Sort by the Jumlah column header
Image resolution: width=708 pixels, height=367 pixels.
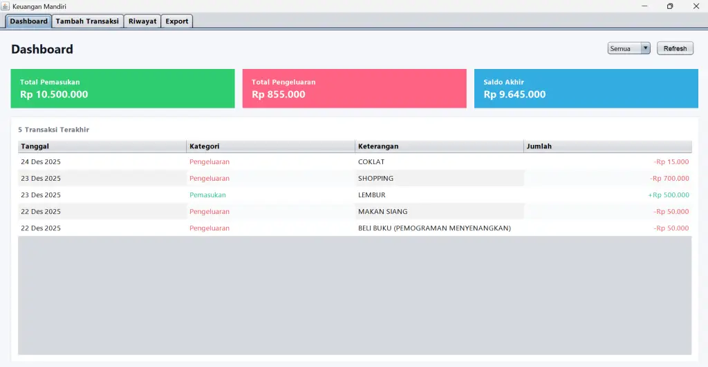pos(607,146)
